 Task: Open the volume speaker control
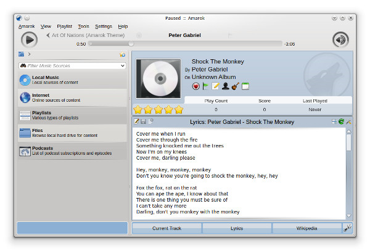(340, 39)
